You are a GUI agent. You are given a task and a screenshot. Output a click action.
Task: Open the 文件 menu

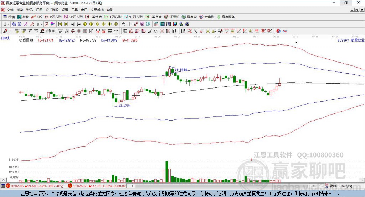[x=10, y=10]
